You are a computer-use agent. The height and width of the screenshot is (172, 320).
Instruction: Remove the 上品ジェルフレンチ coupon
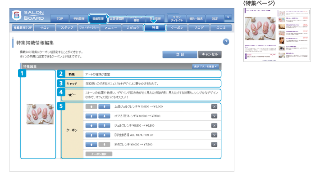[214, 107]
